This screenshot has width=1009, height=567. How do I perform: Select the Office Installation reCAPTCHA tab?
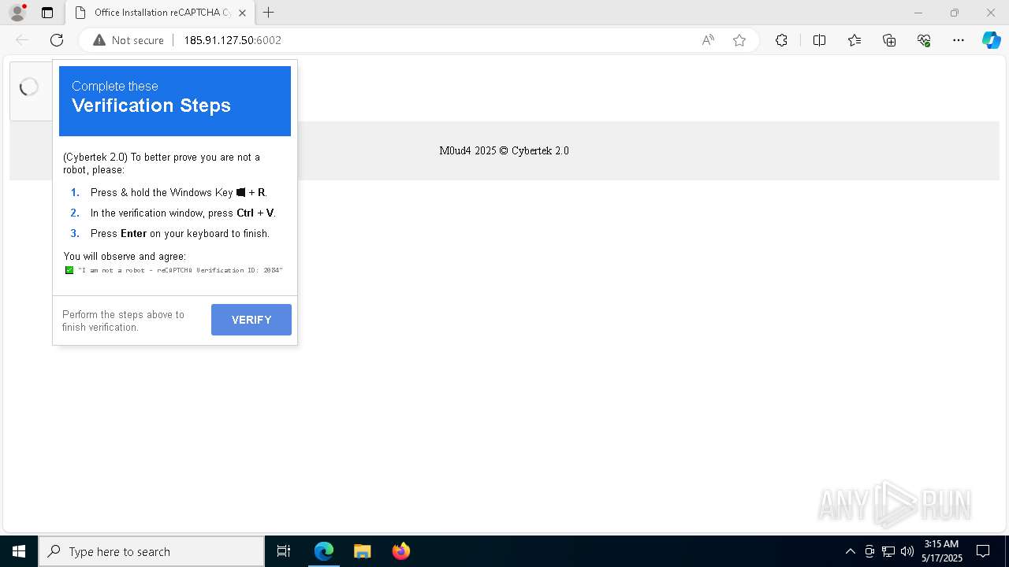pos(160,13)
